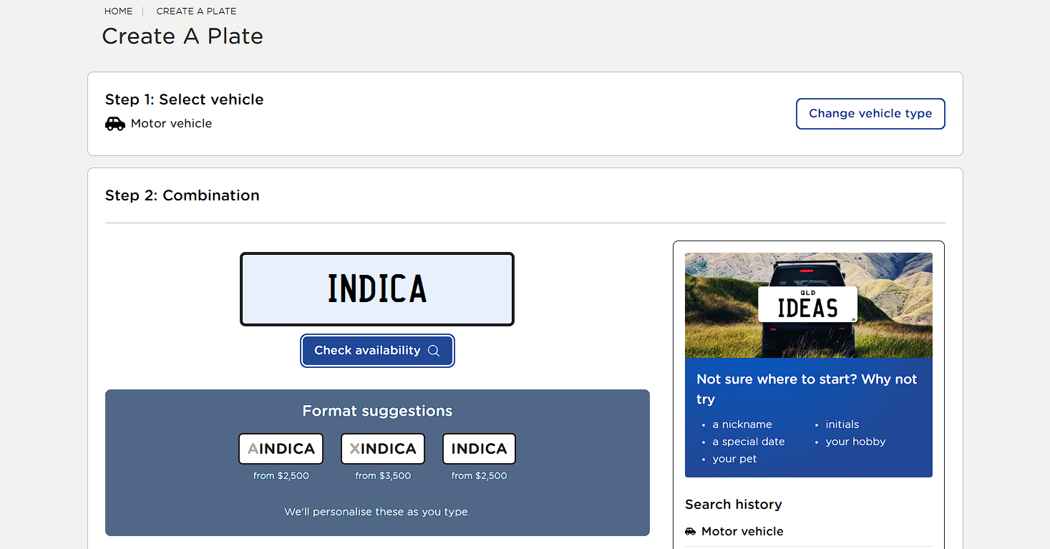Screen dimensions: 1050x549
Task: Click the car icon beside Motor vehicle in Step 1
Action: tap(115, 124)
